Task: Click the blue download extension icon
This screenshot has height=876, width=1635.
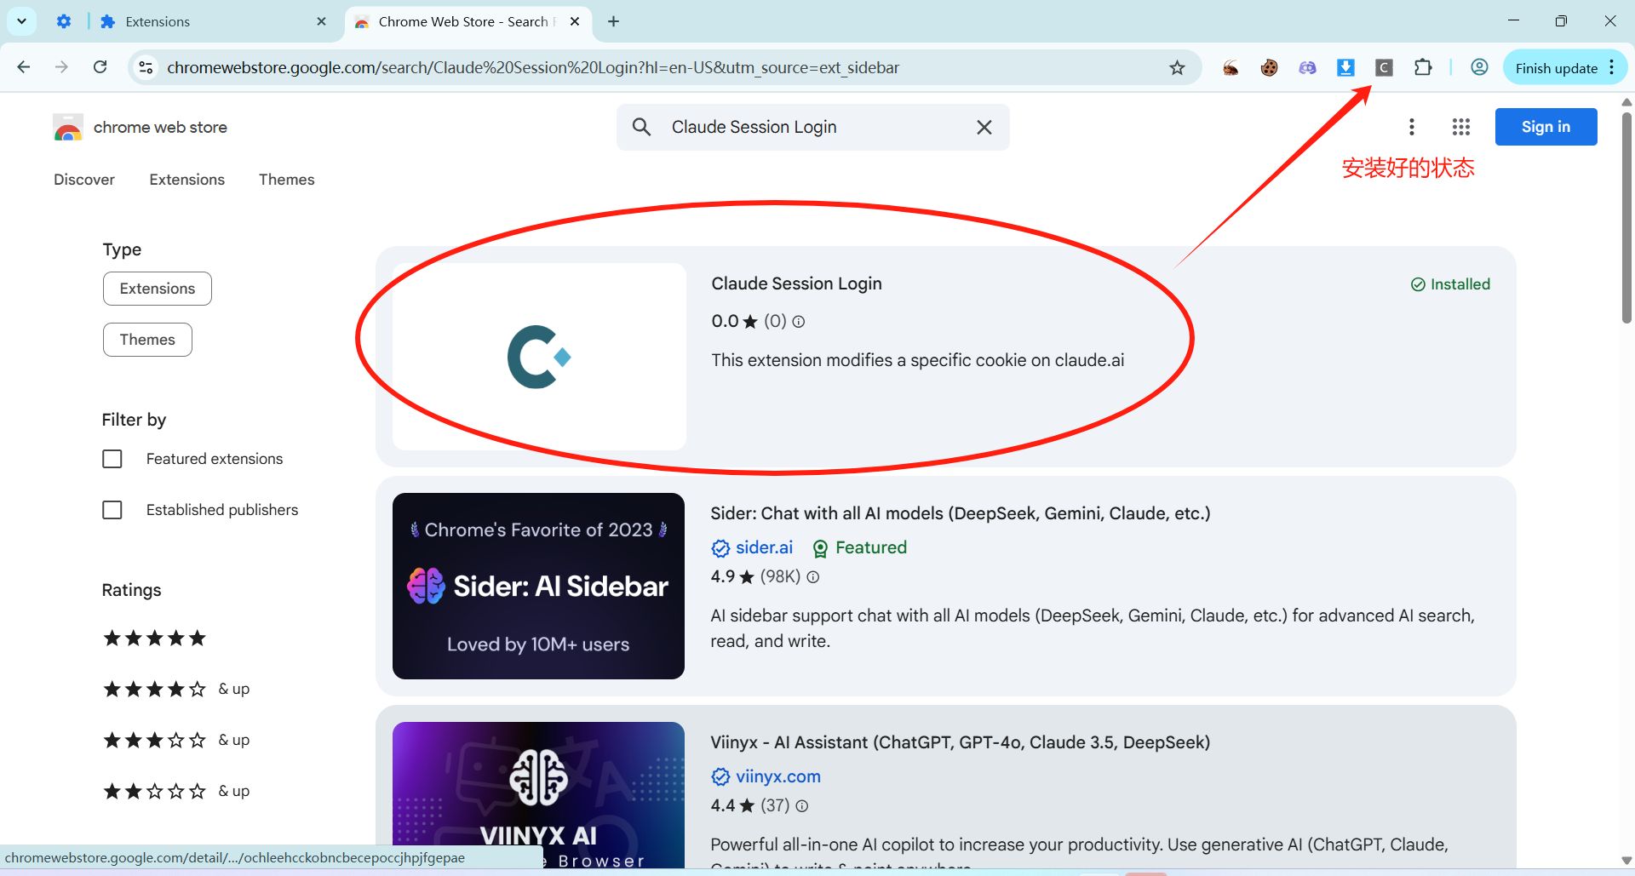Action: coord(1345,68)
